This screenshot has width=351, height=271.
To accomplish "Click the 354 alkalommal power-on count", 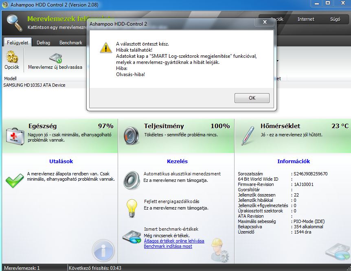I will point(309,227).
